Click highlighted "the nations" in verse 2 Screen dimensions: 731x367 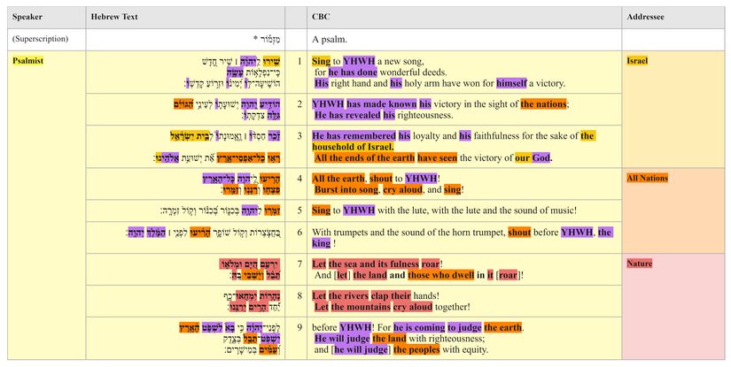(x=544, y=103)
